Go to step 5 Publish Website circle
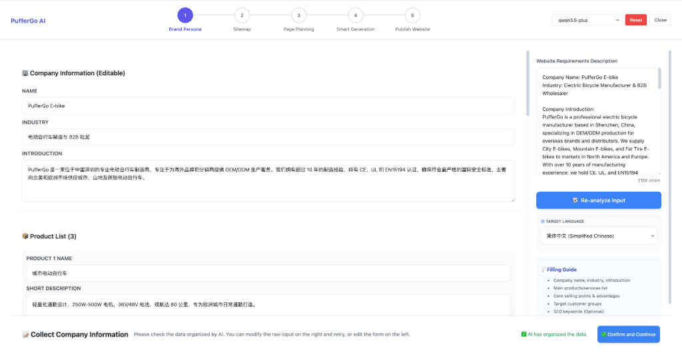This screenshot has width=682, height=352. tap(412, 16)
